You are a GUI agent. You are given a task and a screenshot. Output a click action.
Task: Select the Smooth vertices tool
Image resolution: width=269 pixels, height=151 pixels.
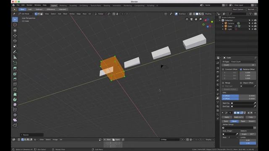coord(15,104)
